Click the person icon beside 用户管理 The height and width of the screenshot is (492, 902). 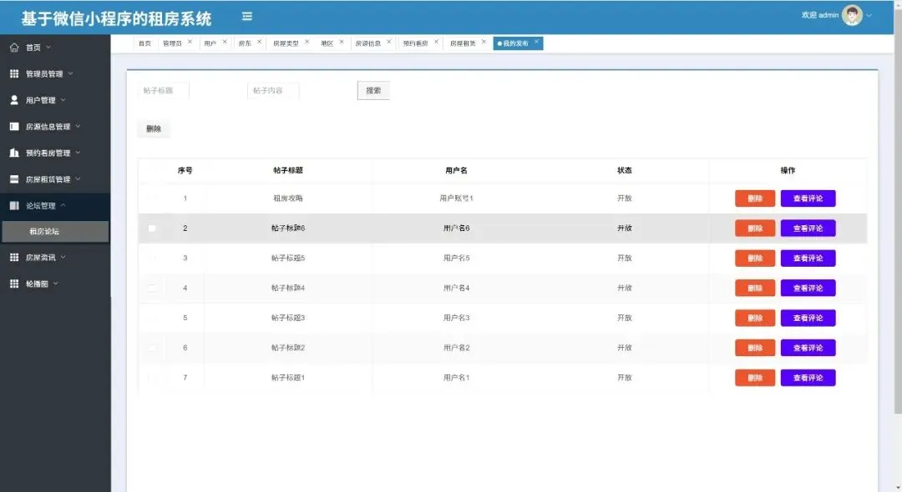click(x=14, y=100)
